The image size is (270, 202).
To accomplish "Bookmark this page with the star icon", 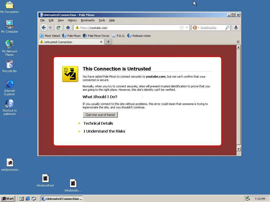I will click(181, 28).
